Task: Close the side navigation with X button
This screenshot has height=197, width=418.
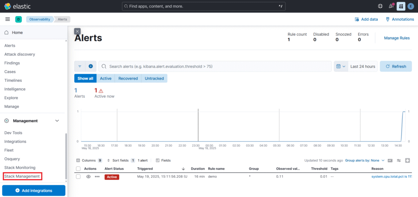Action: point(77,31)
